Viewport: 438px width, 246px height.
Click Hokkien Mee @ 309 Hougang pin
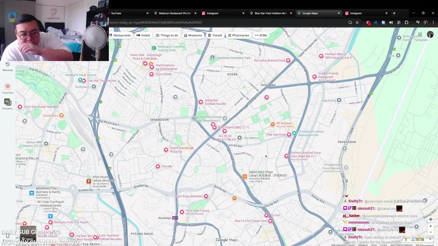321,56
